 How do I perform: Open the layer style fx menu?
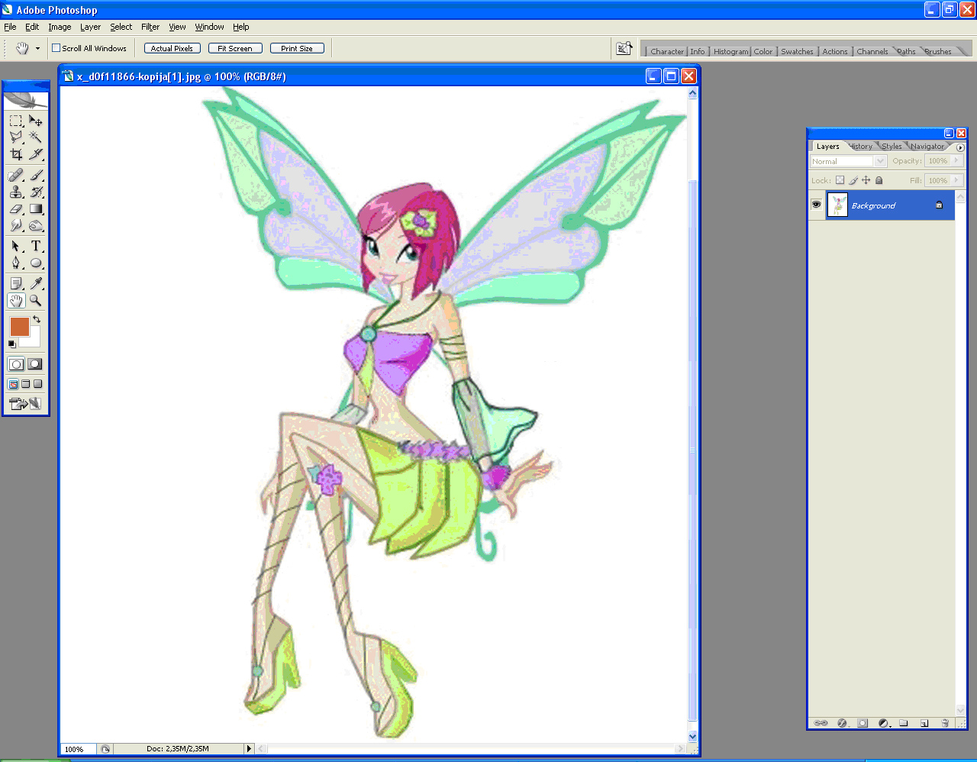842,722
